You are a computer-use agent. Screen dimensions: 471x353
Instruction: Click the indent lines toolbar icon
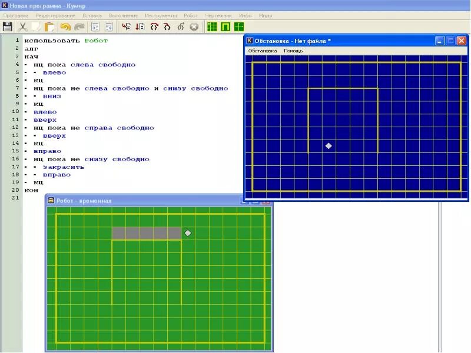coord(95,26)
